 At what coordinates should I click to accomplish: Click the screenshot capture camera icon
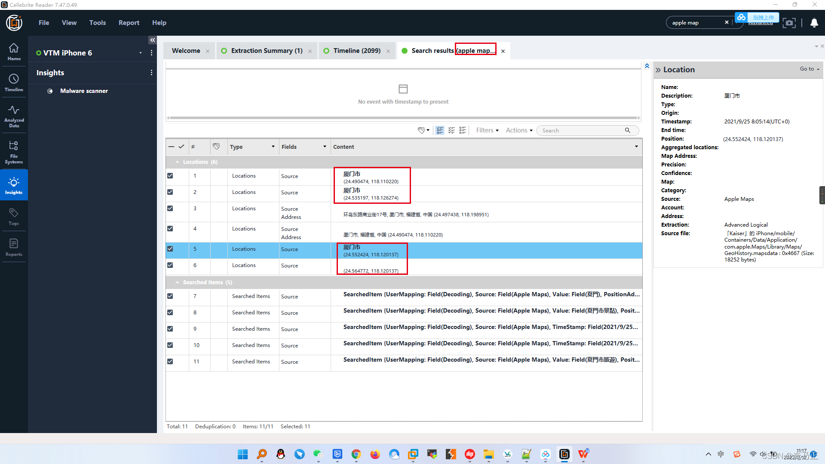(x=789, y=23)
